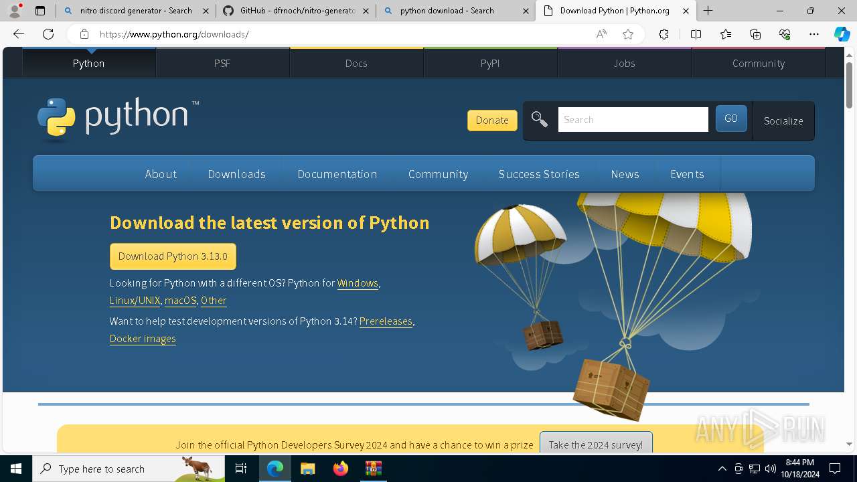
Task: Select Python in the top site bar
Action: (89, 63)
